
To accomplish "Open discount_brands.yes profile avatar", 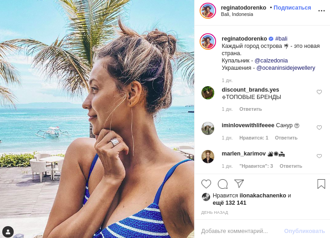I will (208, 93).
